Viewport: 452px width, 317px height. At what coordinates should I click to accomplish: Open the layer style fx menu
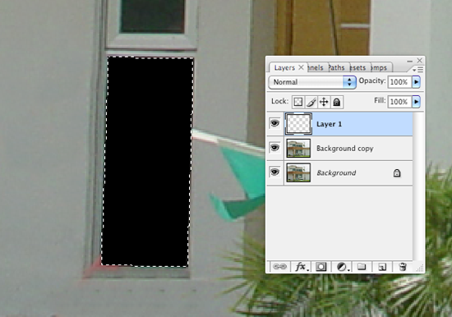pos(302,267)
